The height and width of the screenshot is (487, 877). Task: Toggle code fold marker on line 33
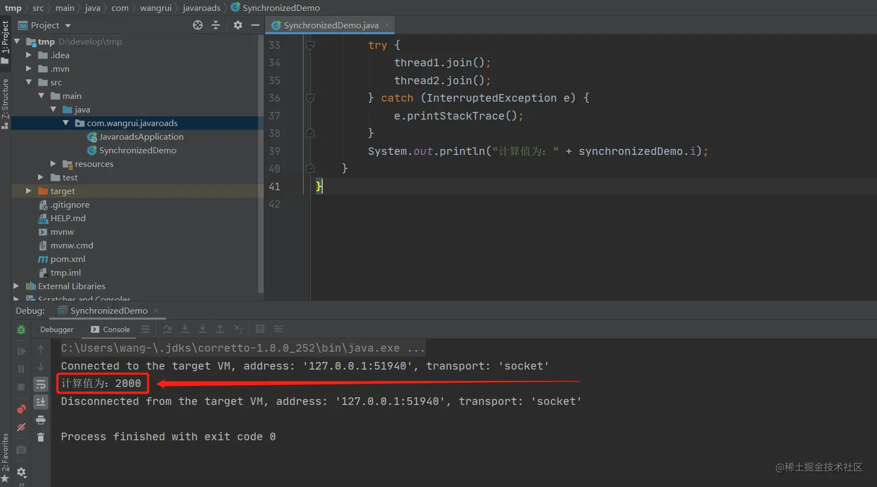[x=310, y=45]
